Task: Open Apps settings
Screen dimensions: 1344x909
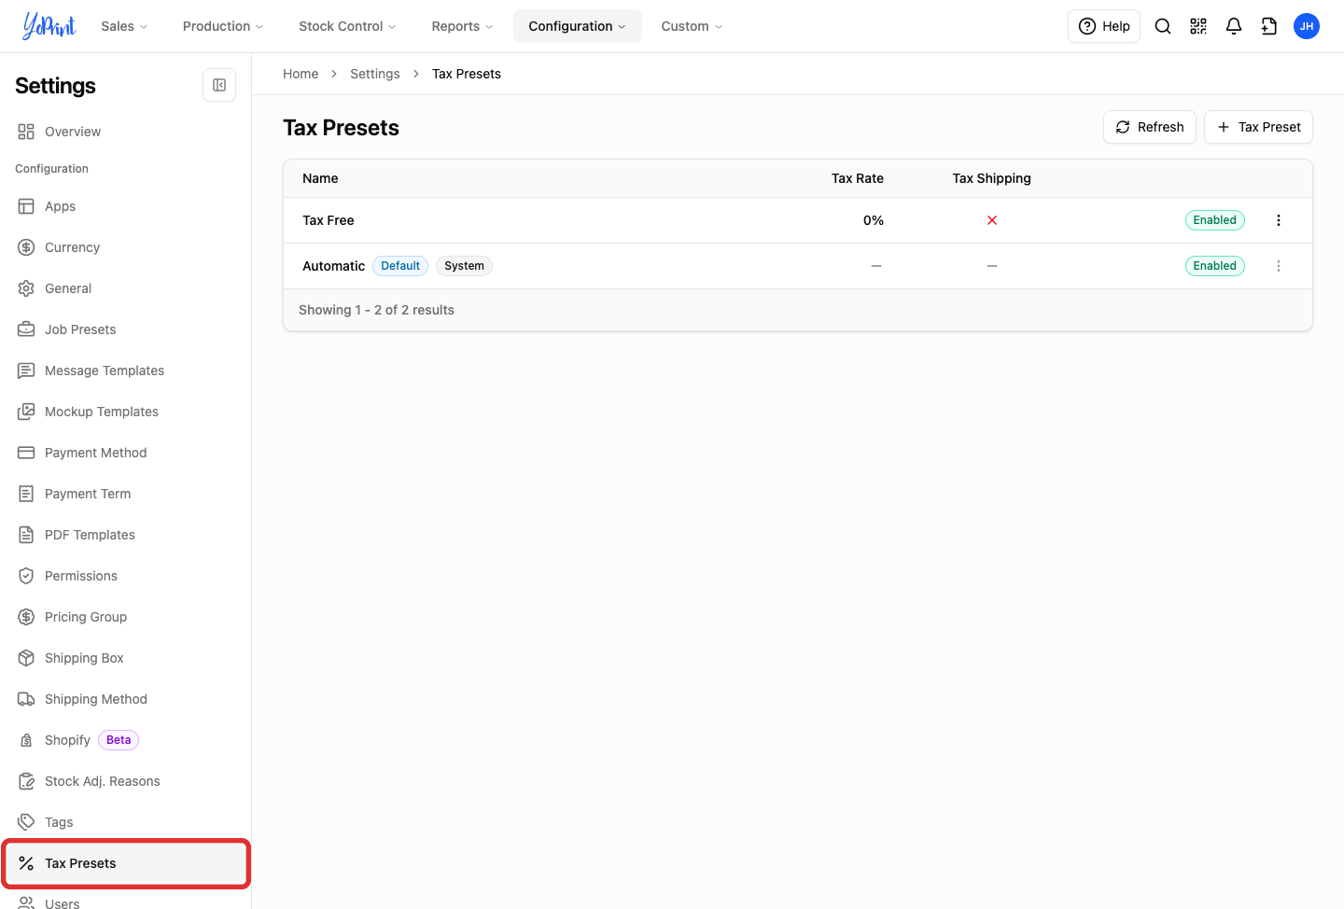Action: (x=125, y=206)
